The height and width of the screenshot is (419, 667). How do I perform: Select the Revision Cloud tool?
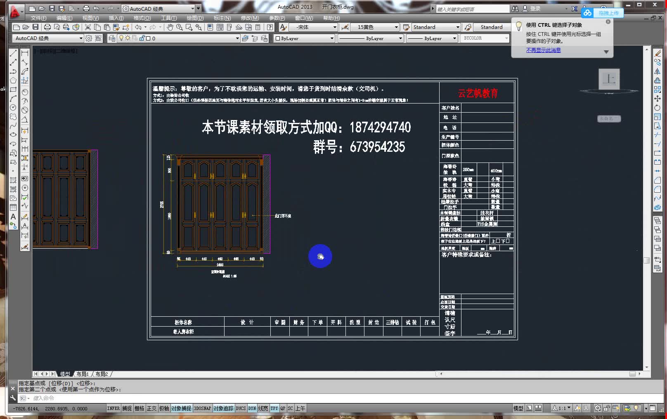13,117
